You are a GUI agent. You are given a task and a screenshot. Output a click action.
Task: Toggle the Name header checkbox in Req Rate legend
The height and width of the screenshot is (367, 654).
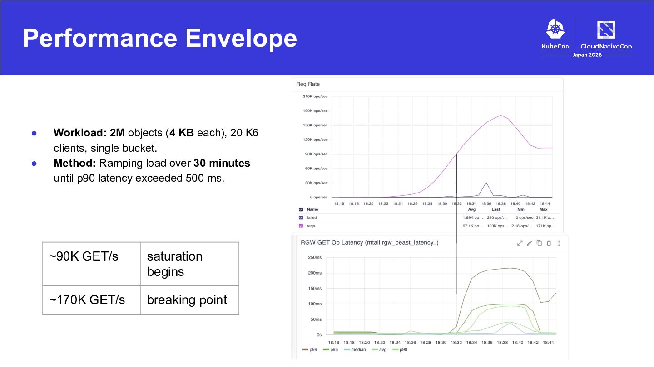pyautogui.click(x=301, y=210)
